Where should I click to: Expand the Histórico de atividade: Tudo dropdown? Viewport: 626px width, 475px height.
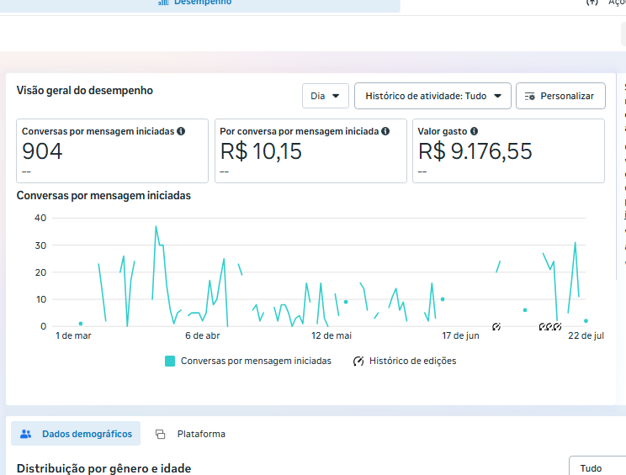(x=433, y=96)
